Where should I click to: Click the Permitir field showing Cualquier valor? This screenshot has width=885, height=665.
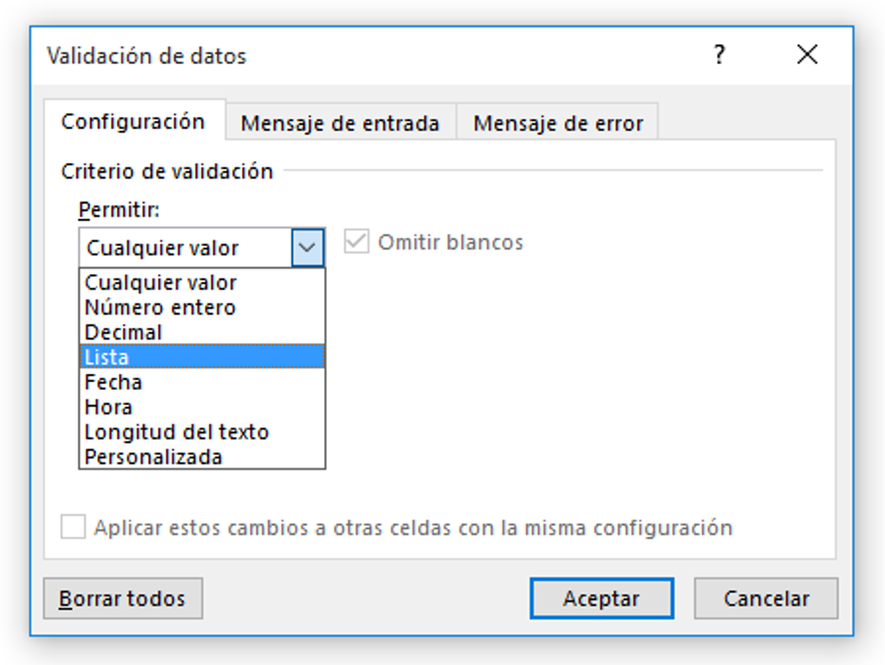[182, 247]
